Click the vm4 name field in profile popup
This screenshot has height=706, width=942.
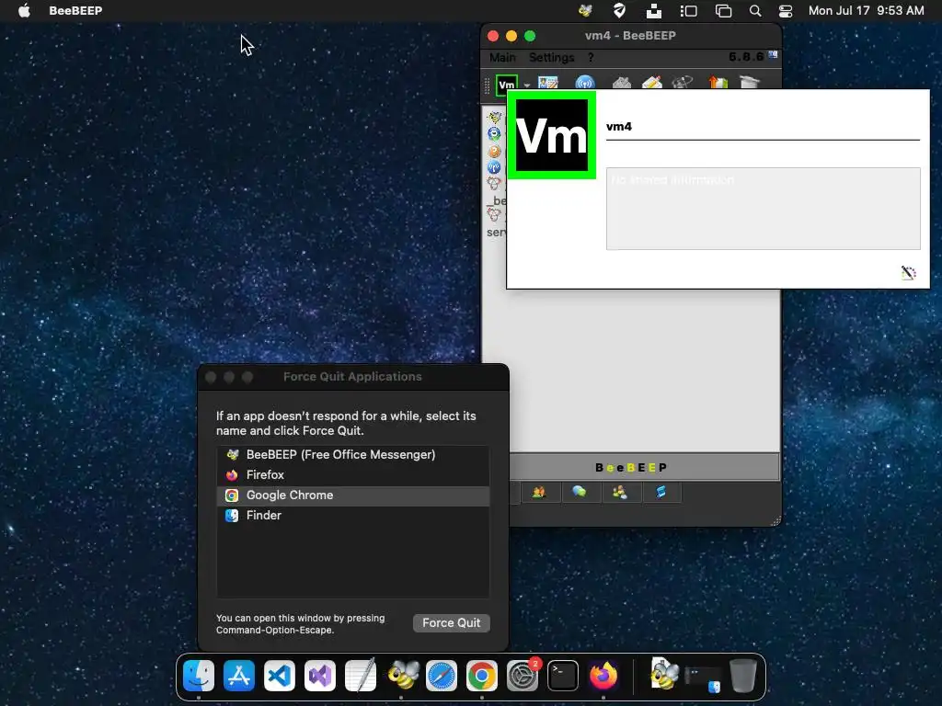click(763, 127)
